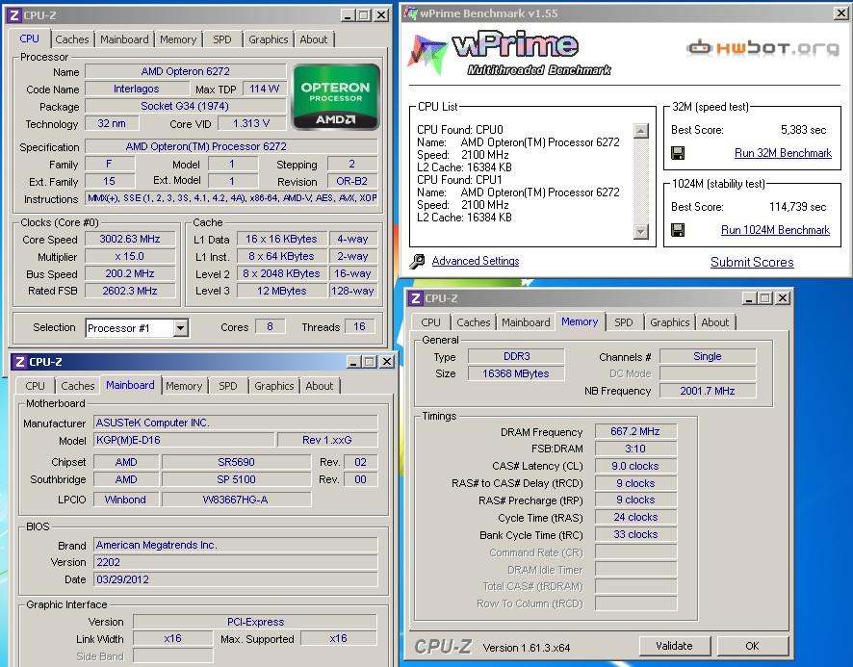Click the Bank Cycle Time 33 clocks value
Viewport: 853px width, 667px height.
pyautogui.click(x=635, y=535)
